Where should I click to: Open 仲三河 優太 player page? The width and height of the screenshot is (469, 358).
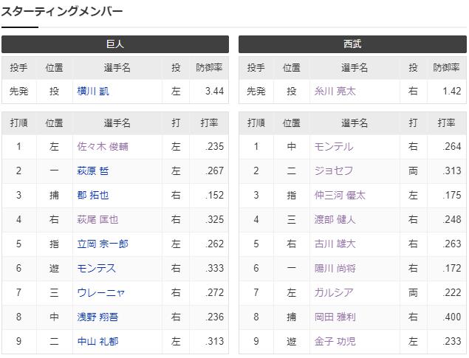pyautogui.click(x=340, y=195)
